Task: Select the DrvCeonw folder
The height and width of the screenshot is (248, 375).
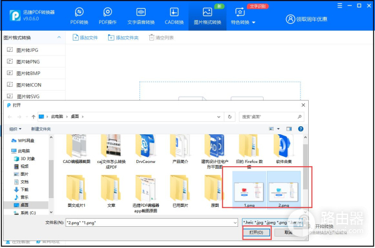Action: tap(146, 149)
